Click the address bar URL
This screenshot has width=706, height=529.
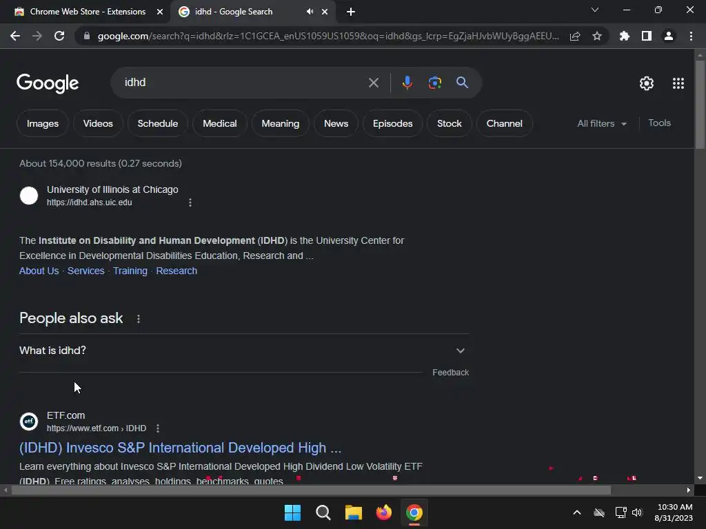click(x=329, y=36)
